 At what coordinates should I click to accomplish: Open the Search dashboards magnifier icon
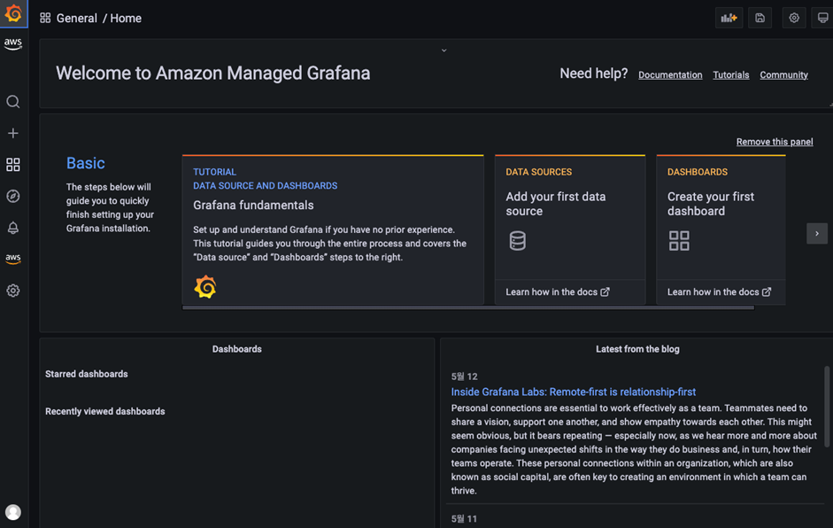pos(13,102)
